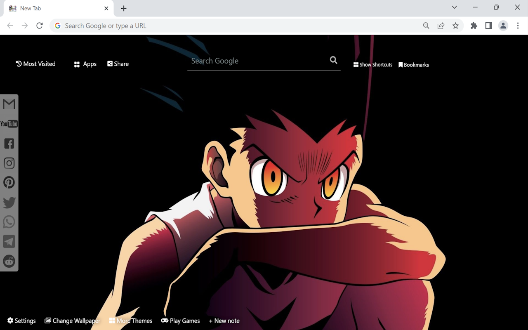
Task: Open Gmail from the social sidebar
Action: 9,104
